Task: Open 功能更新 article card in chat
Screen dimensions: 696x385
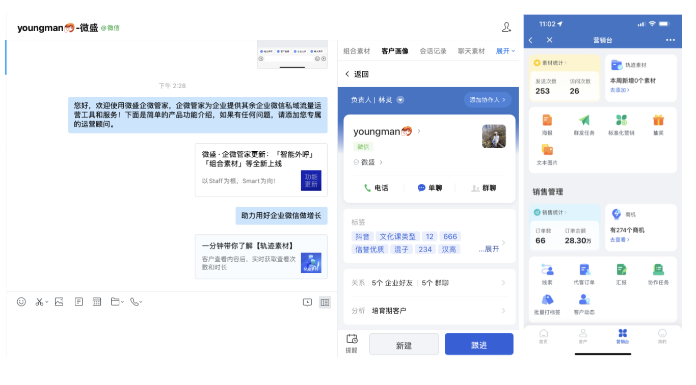Action: pyautogui.click(x=261, y=170)
